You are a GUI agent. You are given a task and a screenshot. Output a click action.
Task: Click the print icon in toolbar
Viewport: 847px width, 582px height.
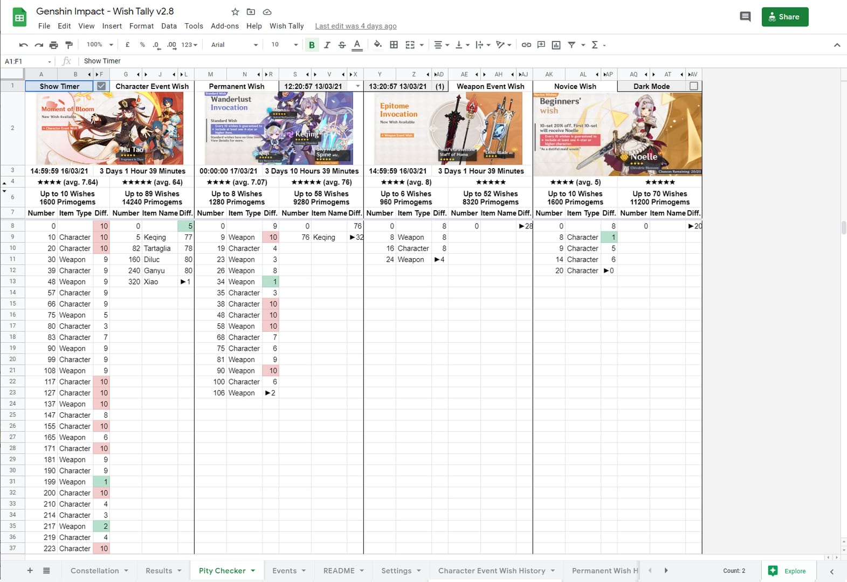coord(53,45)
